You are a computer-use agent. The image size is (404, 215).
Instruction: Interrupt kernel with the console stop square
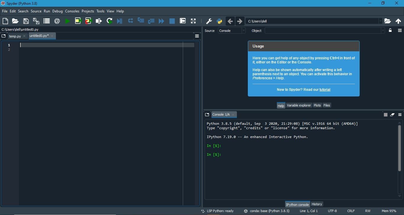(386, 115)
